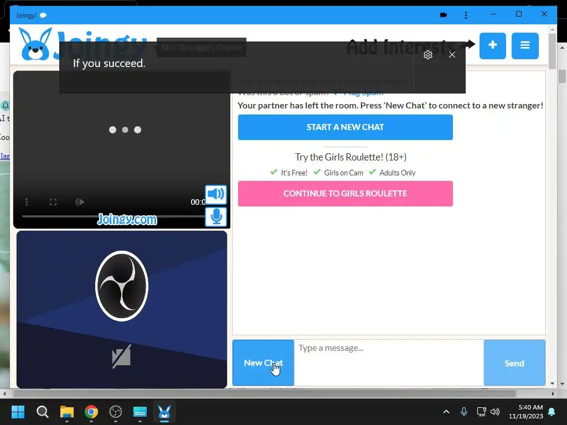The image size is (567, 425).
Task: Show hidden system tray icons
Action: (x=446, y=412)
